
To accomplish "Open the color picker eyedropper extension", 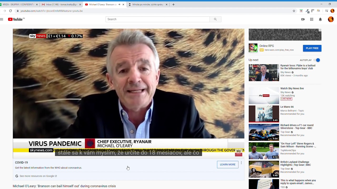I will tap(307, 11).
